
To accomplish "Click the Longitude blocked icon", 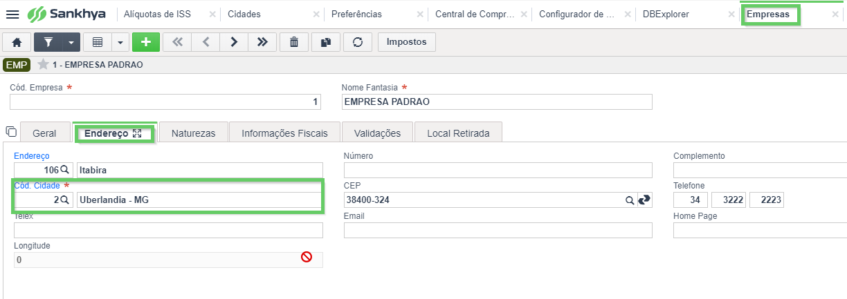I will [306, 257].
